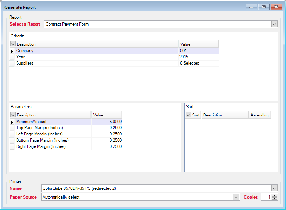Minimize the Generate Report window
The height and width of the screenshot is (210, 286).
click(251, 7)
